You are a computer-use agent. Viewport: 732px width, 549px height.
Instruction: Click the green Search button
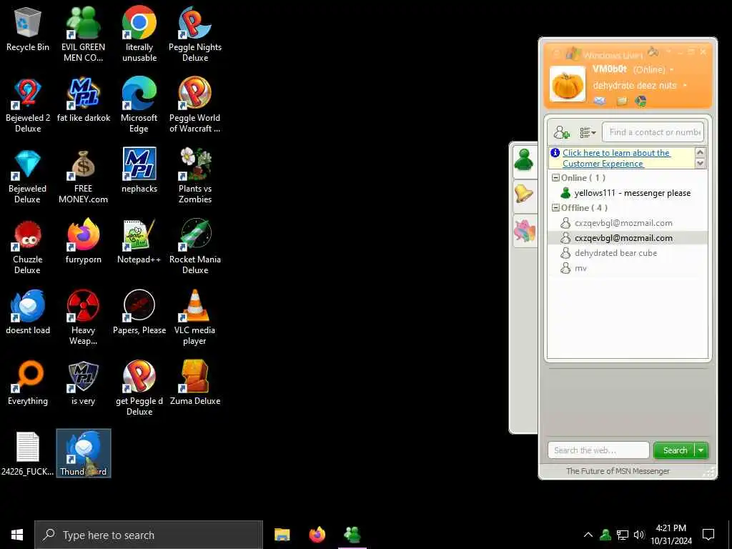click(x=674, y=450)
